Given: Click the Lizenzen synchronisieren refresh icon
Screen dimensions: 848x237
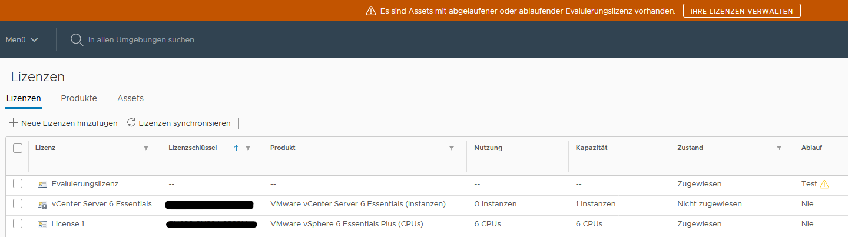Looking at the screenshot, I should [x=131, y=123].
